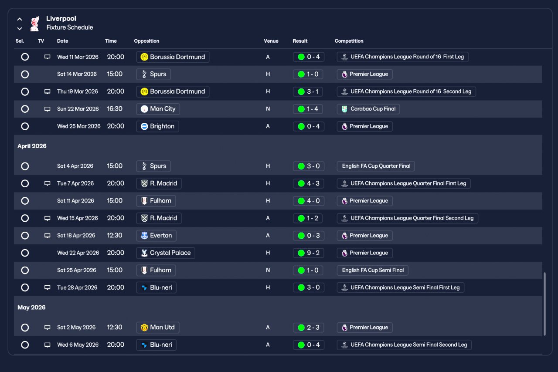The width and height of the screenshot is (558, 372).
Task: Select the radio button for Sat 14 Mar 2026
Action: [x=25, y=74]
